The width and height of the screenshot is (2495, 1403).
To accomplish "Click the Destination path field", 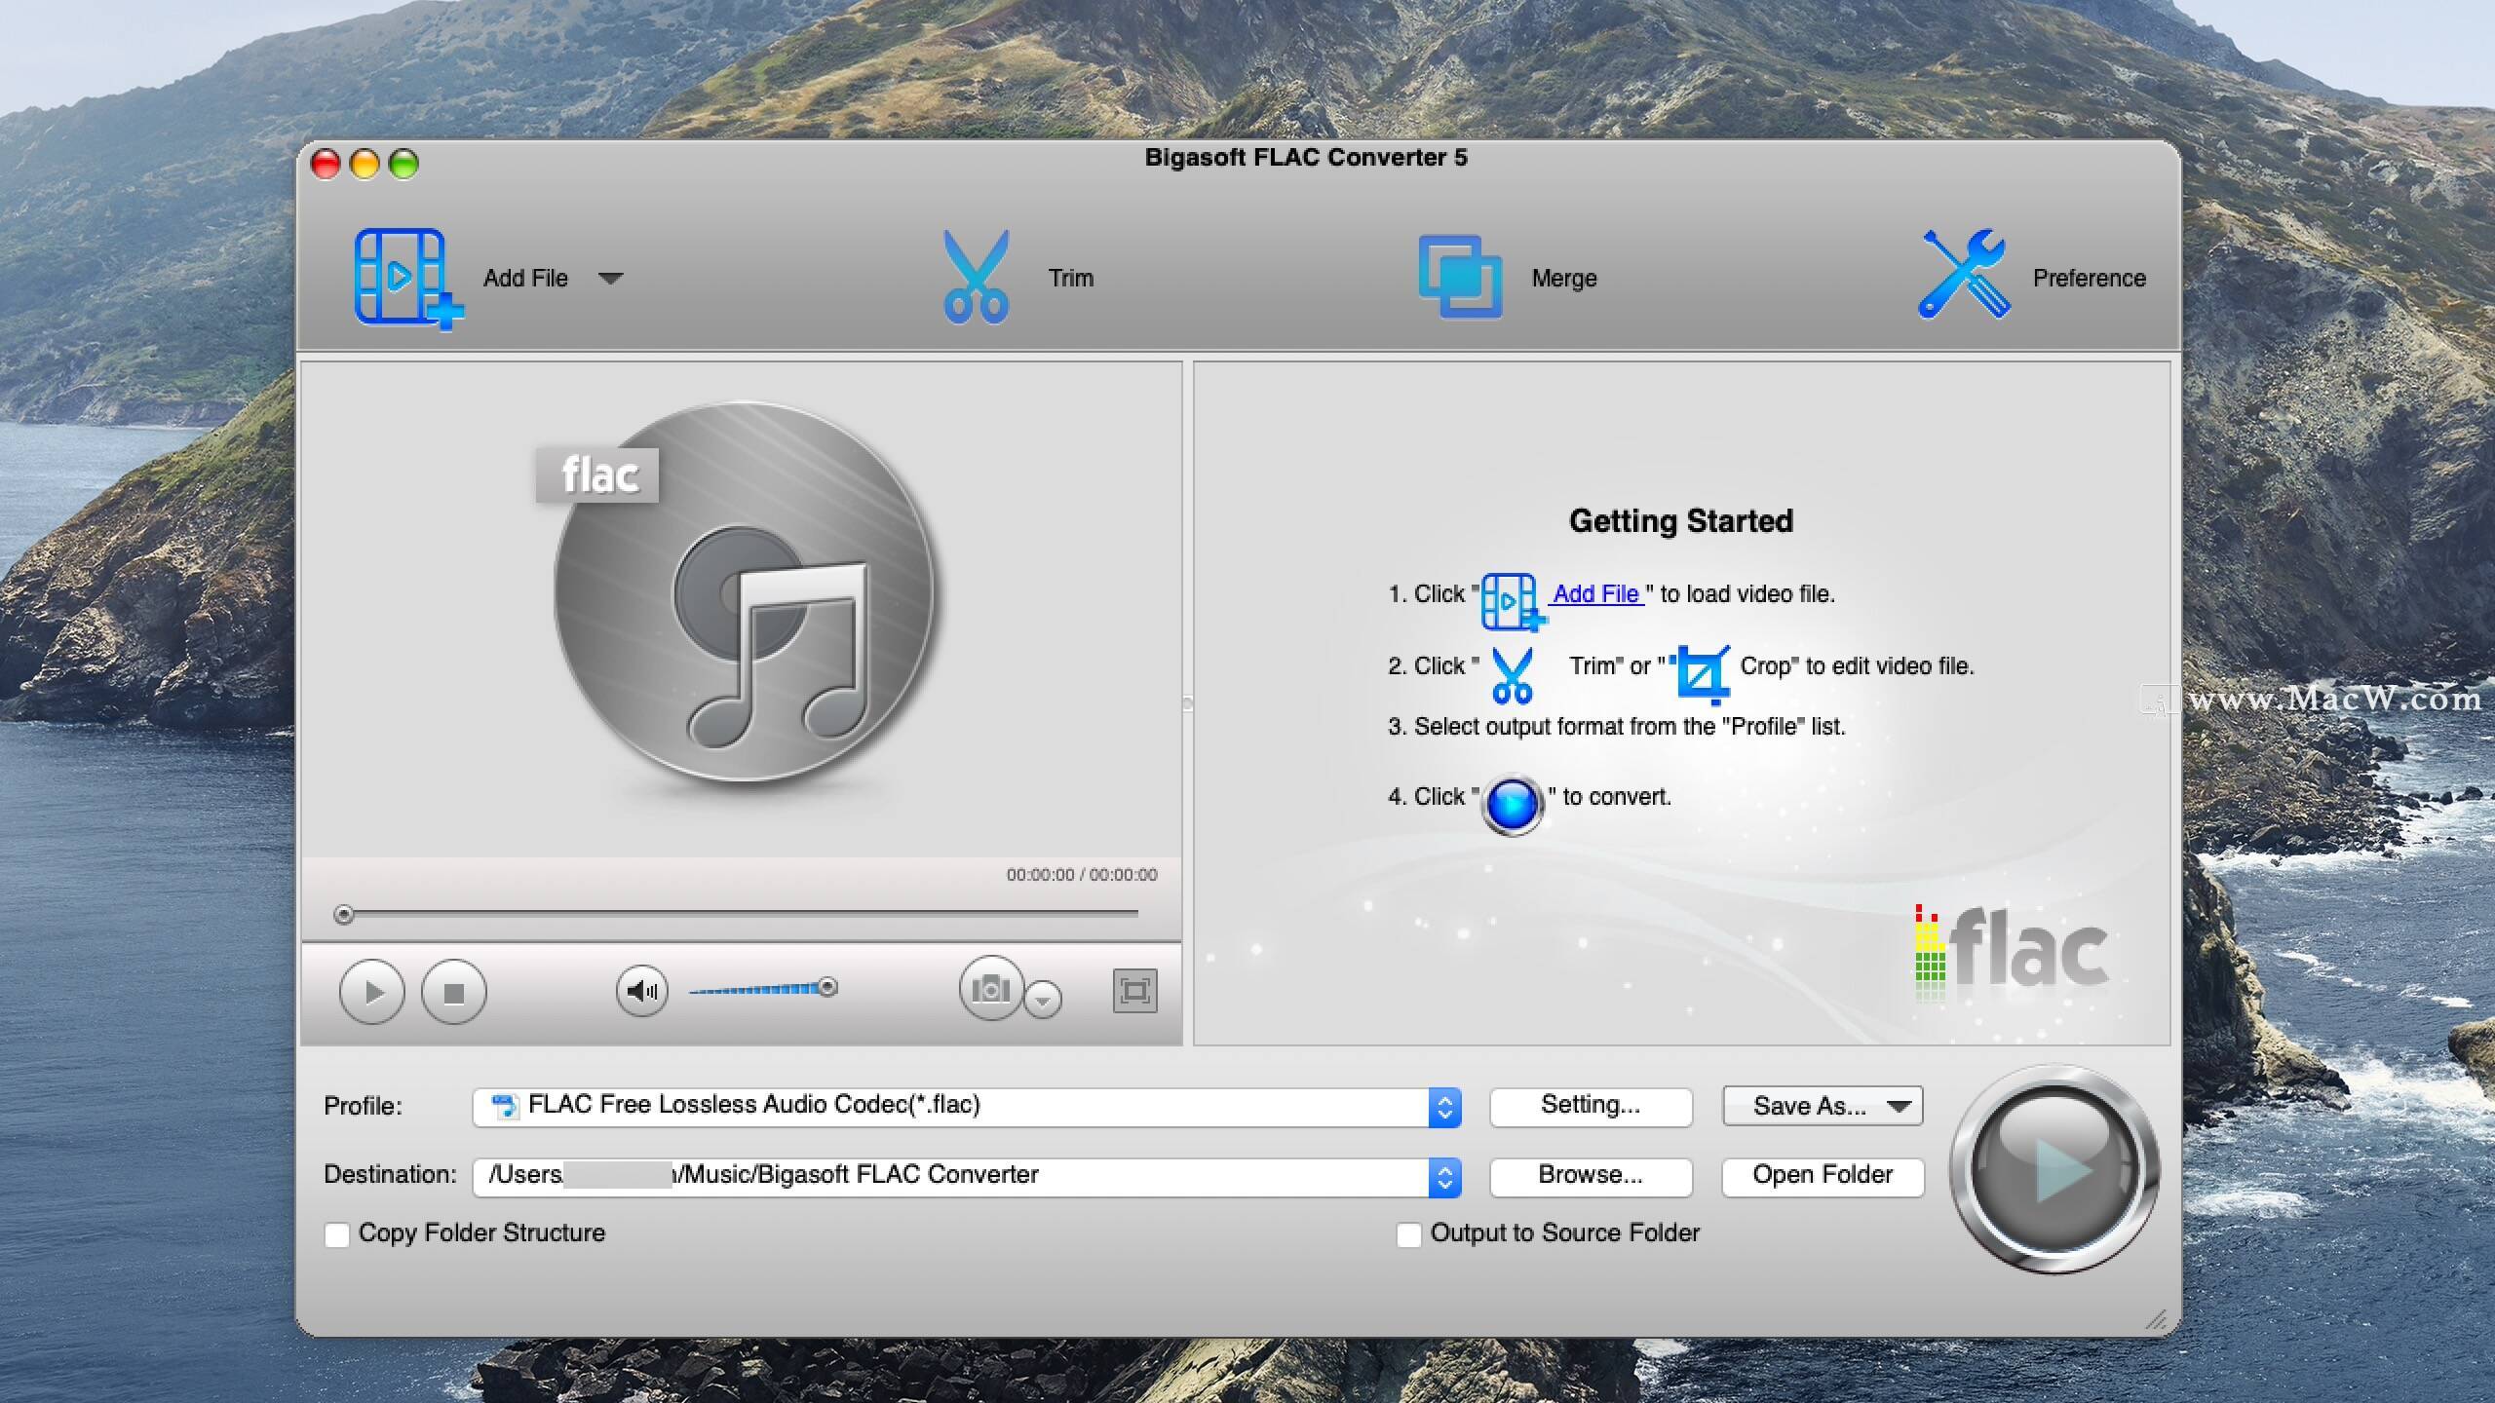I will click(950, 1177).
